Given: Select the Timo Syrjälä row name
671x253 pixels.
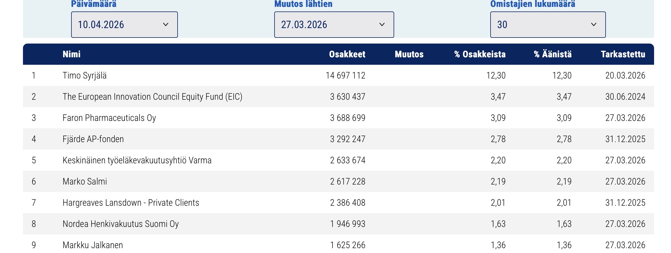Looking at the screenshot, I should pyautogui.click(x=85, y=75).
